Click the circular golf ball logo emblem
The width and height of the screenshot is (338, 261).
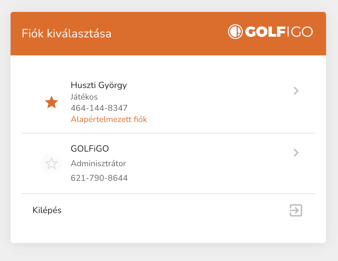[x=235, y=32]
